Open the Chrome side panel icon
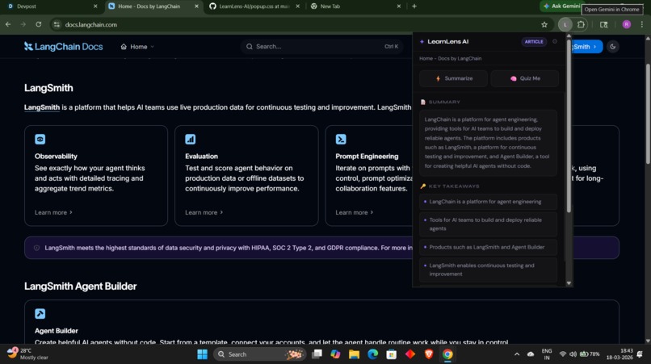This screenshot has width=651, height=364. (604, 24)
